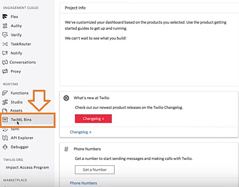
Task: Click the Debugger bug icon
Action: click(x=5, y=147)
